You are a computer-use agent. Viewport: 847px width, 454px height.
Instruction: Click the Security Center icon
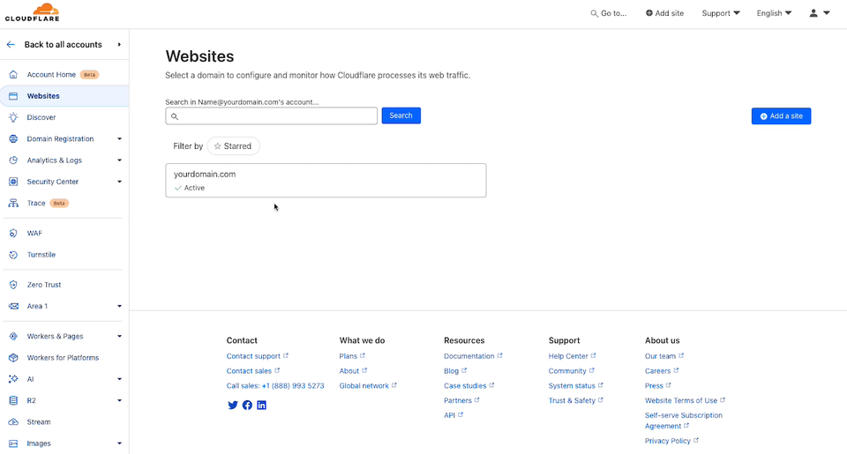coord(13,182)
